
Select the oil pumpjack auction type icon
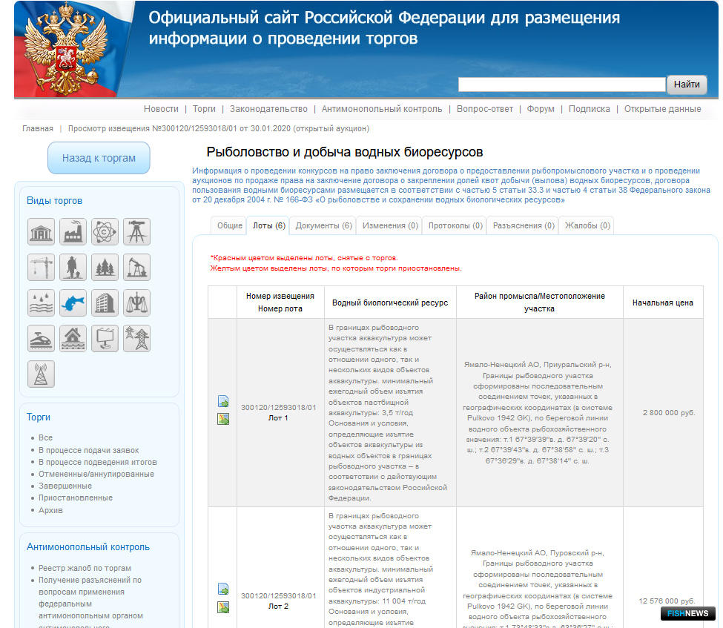click(x=136, y=267)
